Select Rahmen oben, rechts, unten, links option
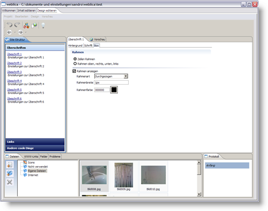This screenshot has height=211, width=268. pos(75,63)
